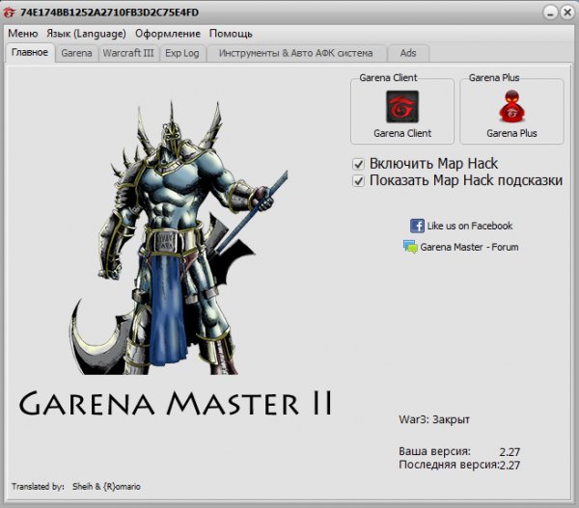Open the Оформление menu
The height and width of the screenshot is (508, 579).
[x=168, y=34]
